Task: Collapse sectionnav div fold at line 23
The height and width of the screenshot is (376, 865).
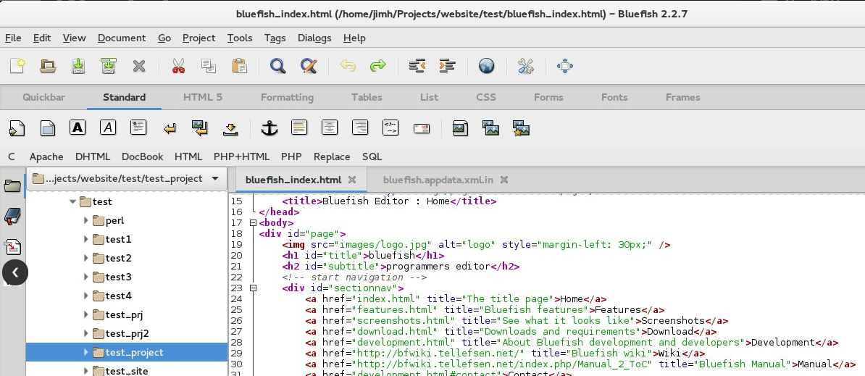Action: pos(254,288)
